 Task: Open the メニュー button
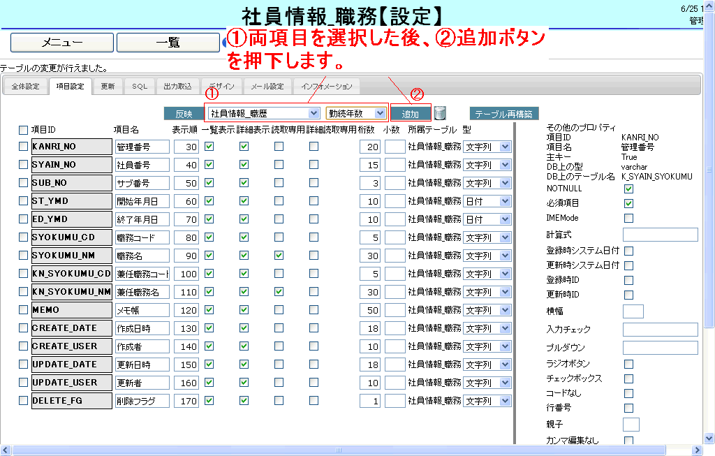click(x=62, y=43)
